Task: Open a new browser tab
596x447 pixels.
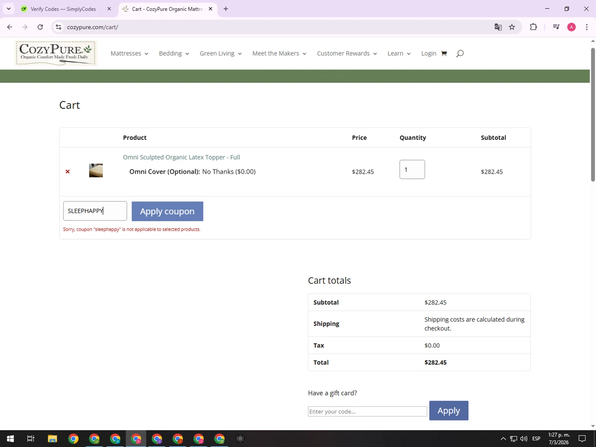Action: click(226, 9)
